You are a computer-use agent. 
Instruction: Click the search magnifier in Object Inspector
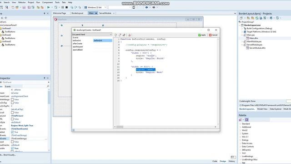48,86
